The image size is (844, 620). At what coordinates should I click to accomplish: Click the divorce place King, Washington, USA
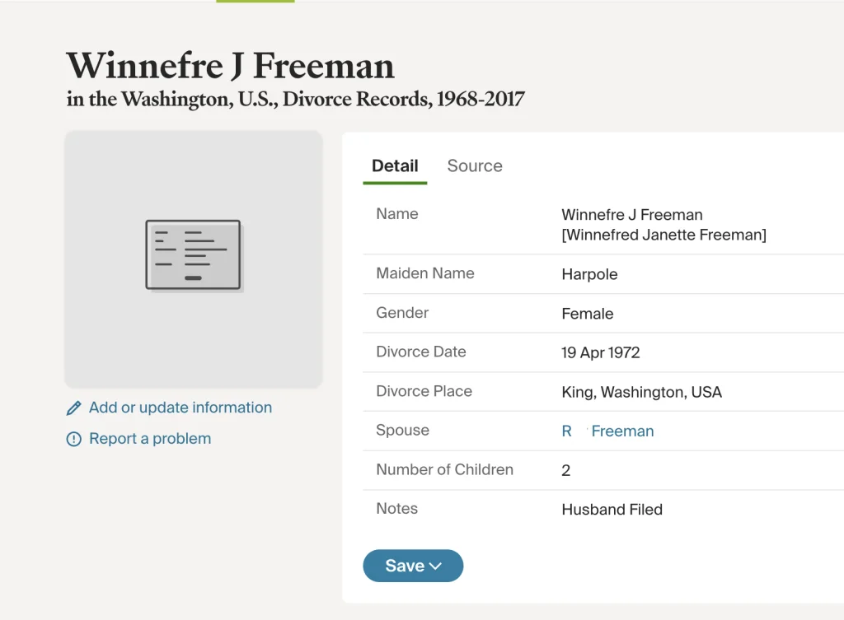pyautogui.click(x=641, y=392)
